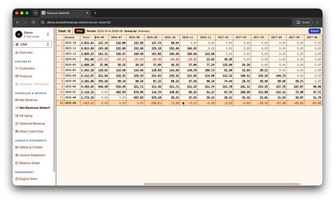
Task: Click the browser address bar URL
Action: [x=79, y=22]
